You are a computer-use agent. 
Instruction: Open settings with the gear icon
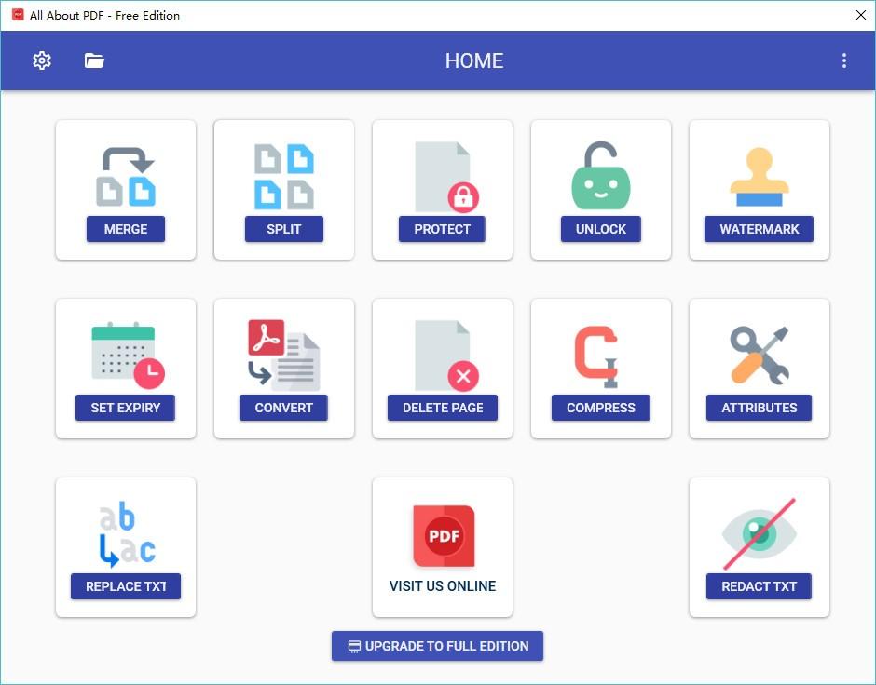coord(42,60)
